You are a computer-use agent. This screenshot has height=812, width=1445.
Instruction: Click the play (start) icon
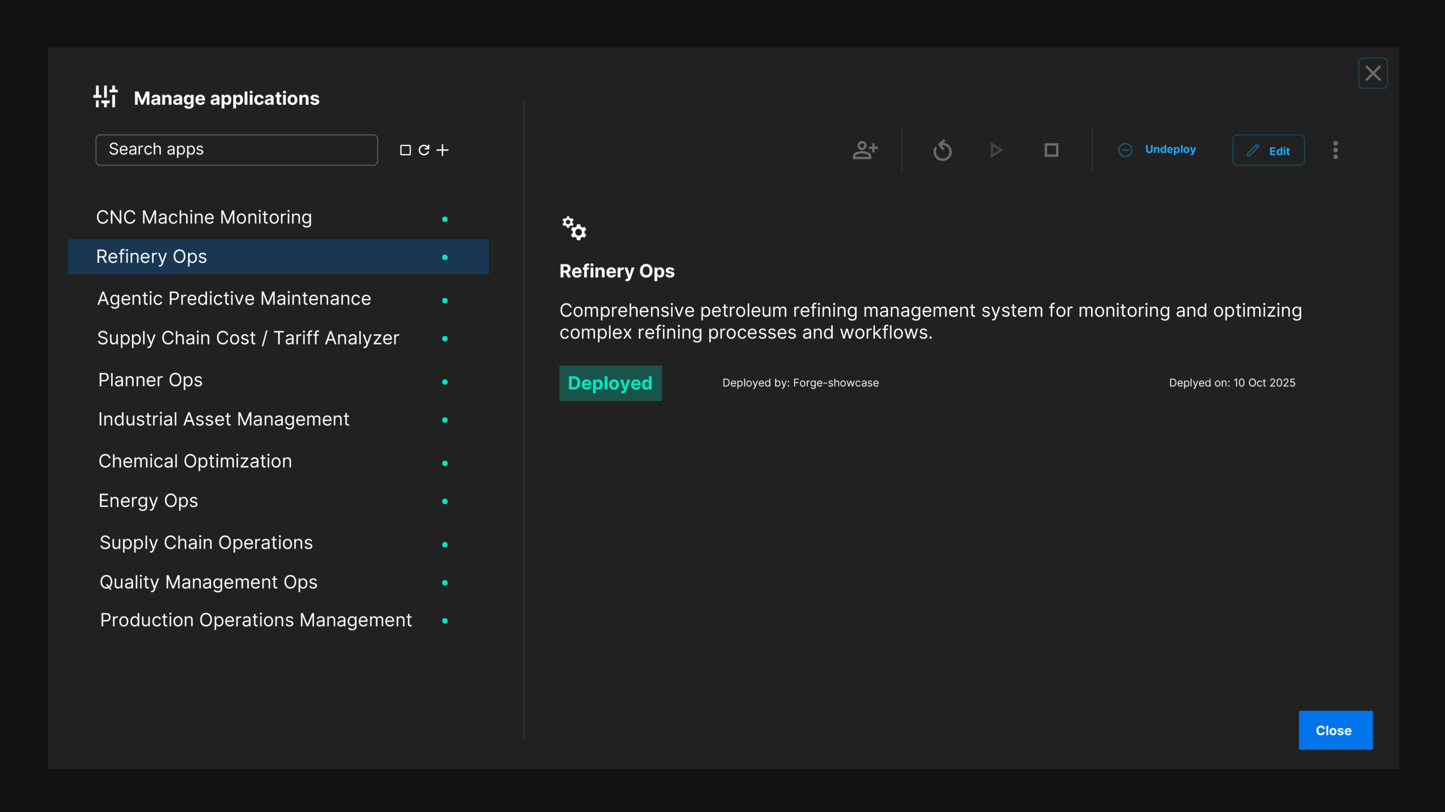coord(996,150)
